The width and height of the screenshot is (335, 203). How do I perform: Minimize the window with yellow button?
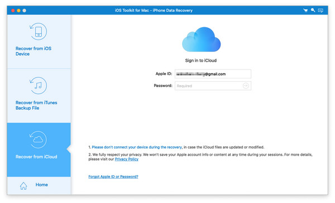point(18,11)
